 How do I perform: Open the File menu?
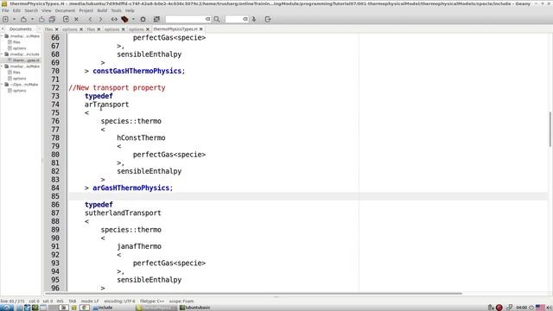click(5, 10)
